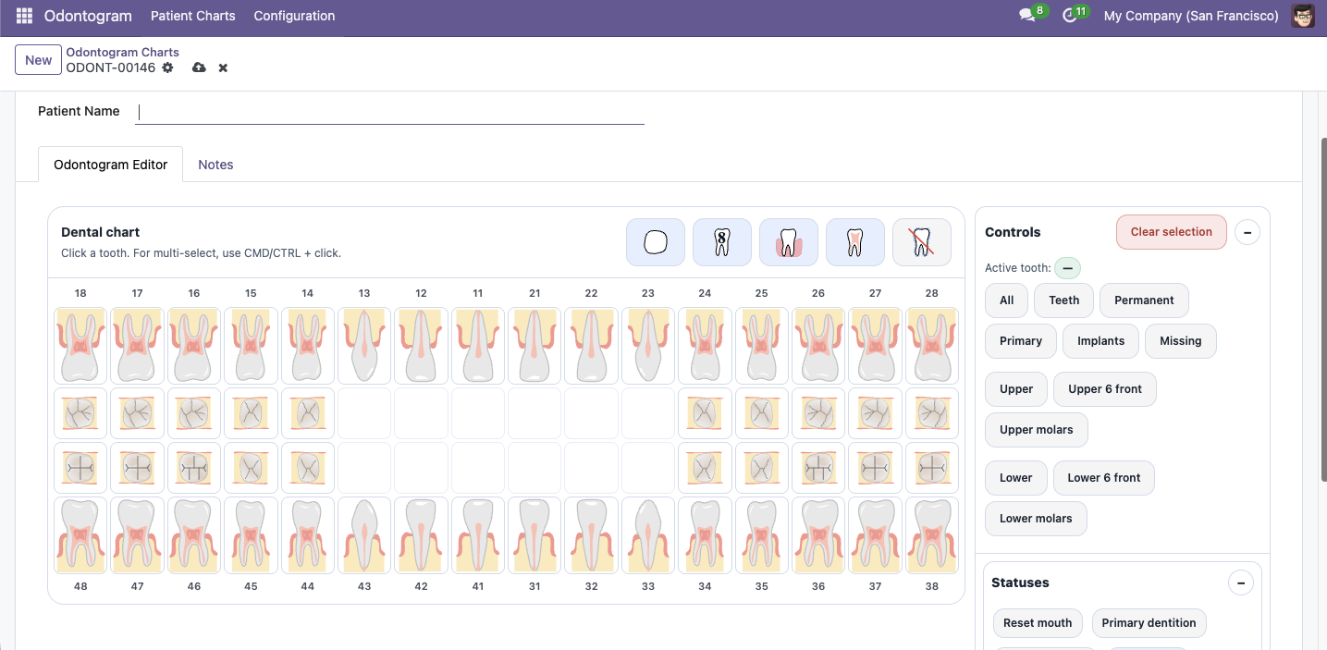Select the tooth outline view icon
This screenshot has height=650, width=1327.
pyautogui.click(x=656, y=242)
